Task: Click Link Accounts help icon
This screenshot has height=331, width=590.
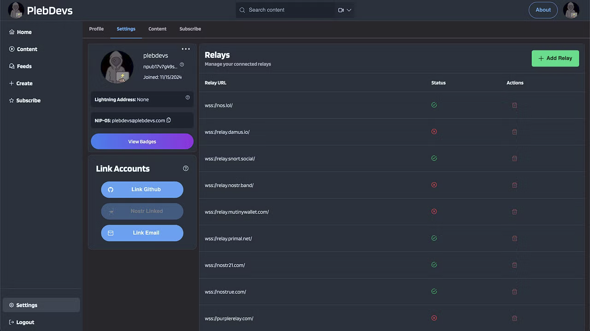Action: pos(186,168)
